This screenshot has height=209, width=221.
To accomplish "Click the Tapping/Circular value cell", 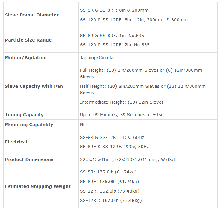I will [x=97, y=58].
